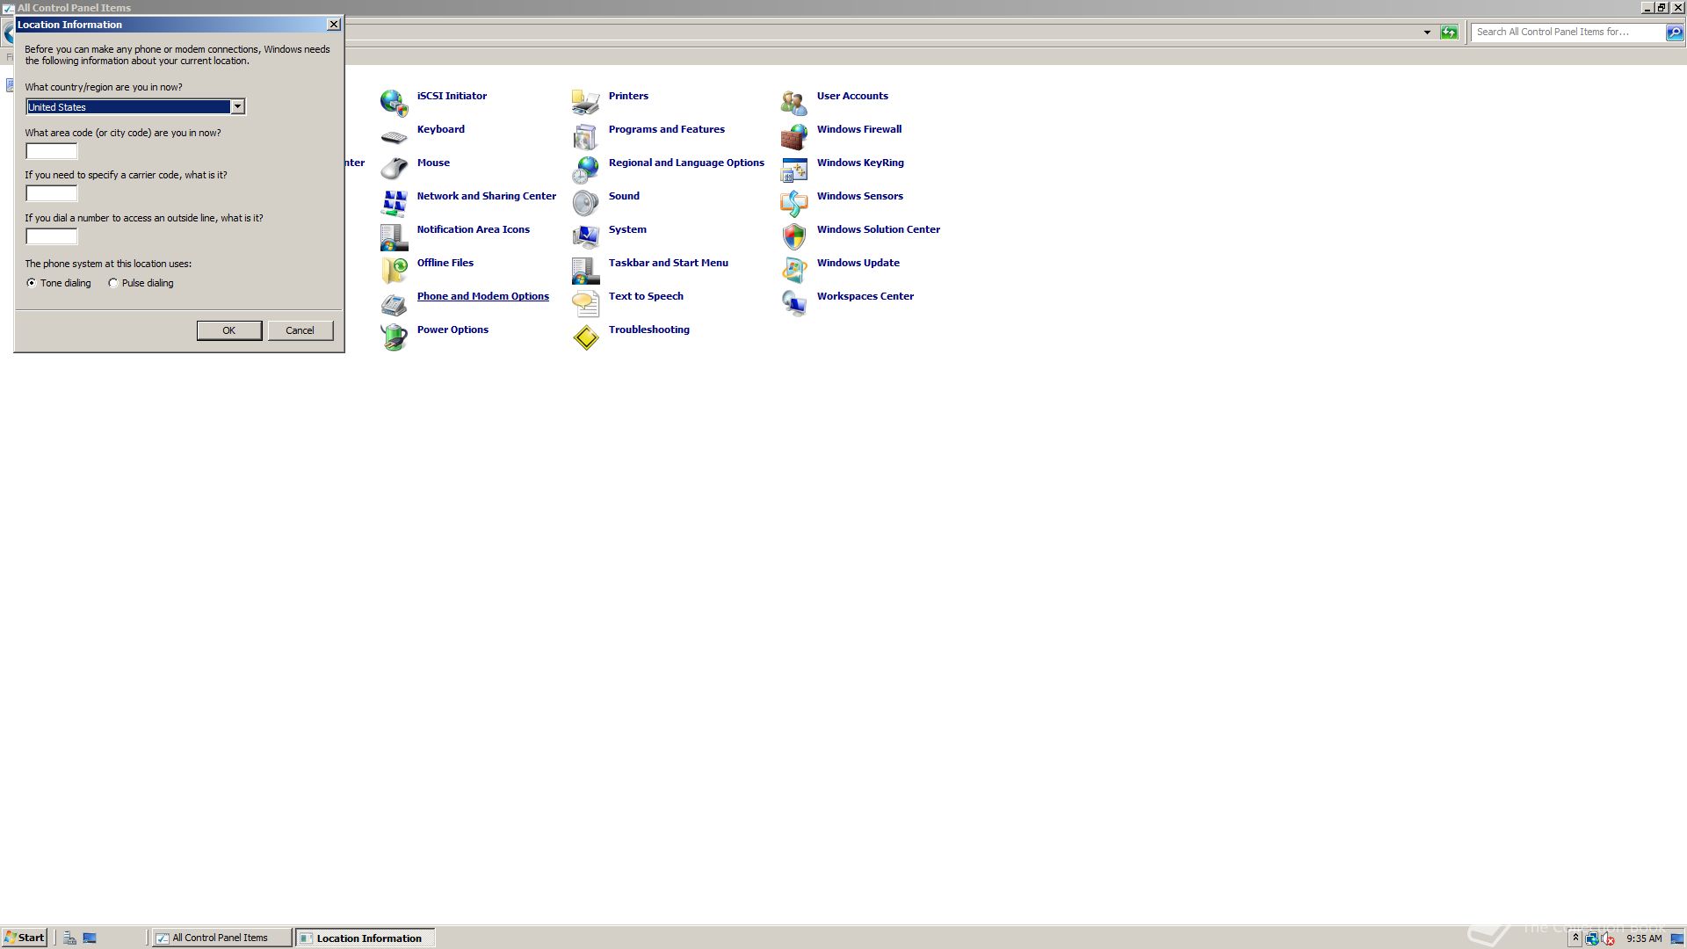Click the Sound speaker icon

(x=585, y=203)
